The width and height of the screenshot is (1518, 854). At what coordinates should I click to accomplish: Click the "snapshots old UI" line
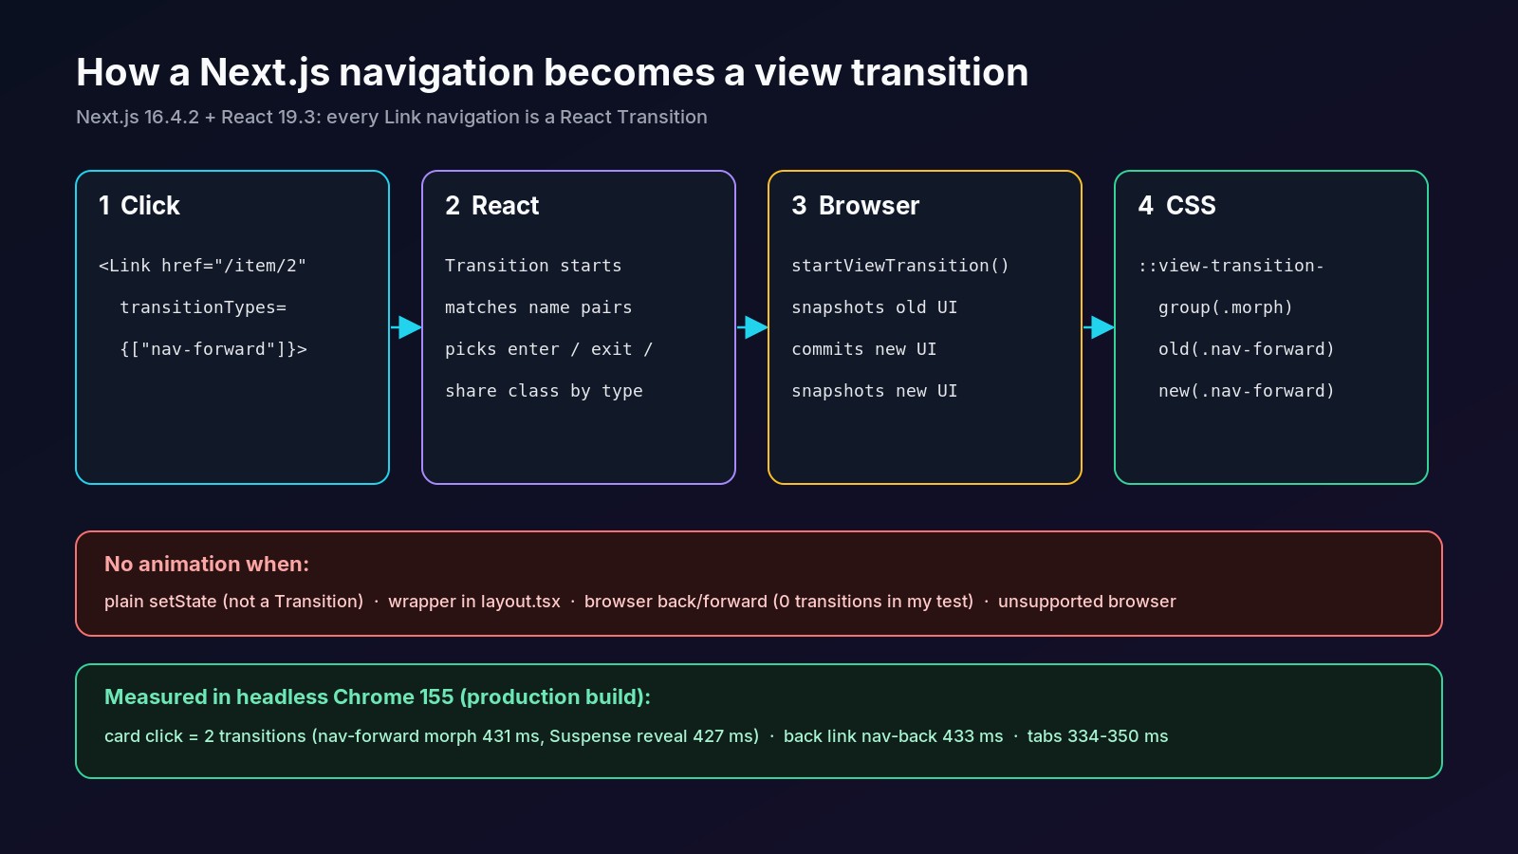(875, 307)
